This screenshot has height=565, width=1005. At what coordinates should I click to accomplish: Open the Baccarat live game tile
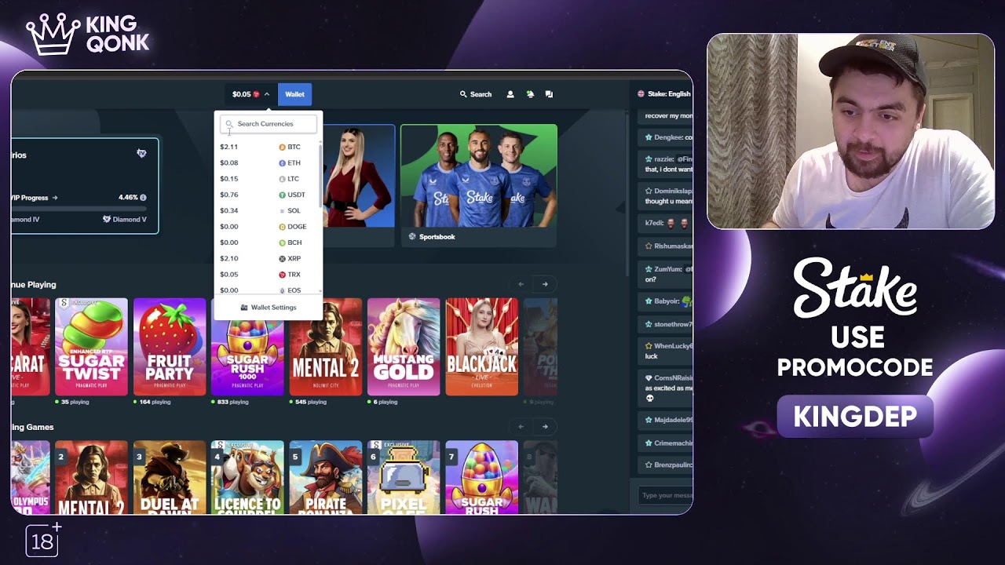click(31, 347)
